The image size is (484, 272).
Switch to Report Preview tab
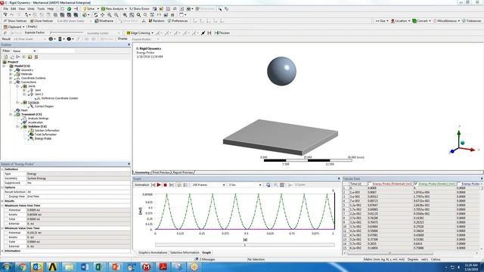coord(182,172)
